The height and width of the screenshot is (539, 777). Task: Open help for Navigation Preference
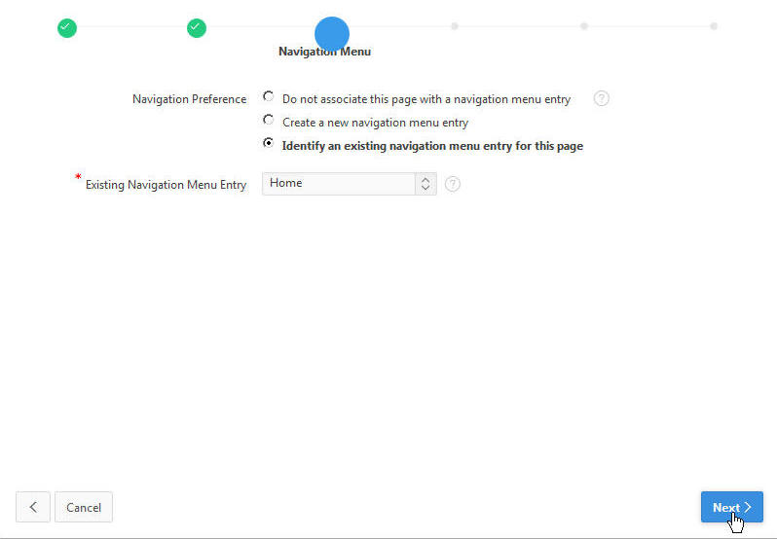[601, 98]
